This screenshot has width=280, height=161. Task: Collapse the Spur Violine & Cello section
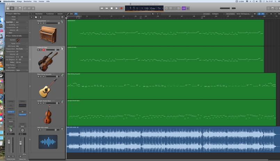click(x=7, y=36)
